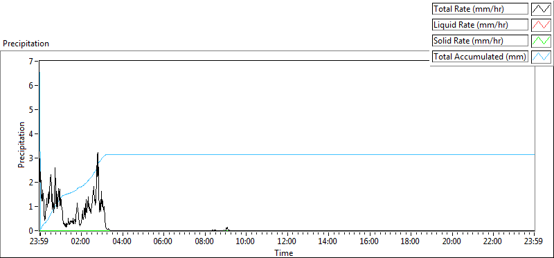The width and height of the screenshot is (554, 258).
Task: Click the Liquid Rate red line icon
Action: click(541, 25)
